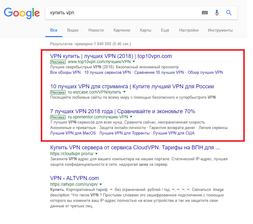Open sitelink "Лучшие VPN для США"
The height and width of the screenshot is (224, 253).
(x=174, y=133)
